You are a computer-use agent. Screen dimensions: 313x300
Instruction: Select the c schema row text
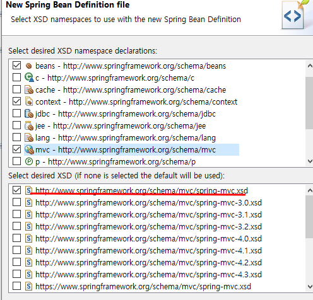pyautogui.click(x=115, y=78)
